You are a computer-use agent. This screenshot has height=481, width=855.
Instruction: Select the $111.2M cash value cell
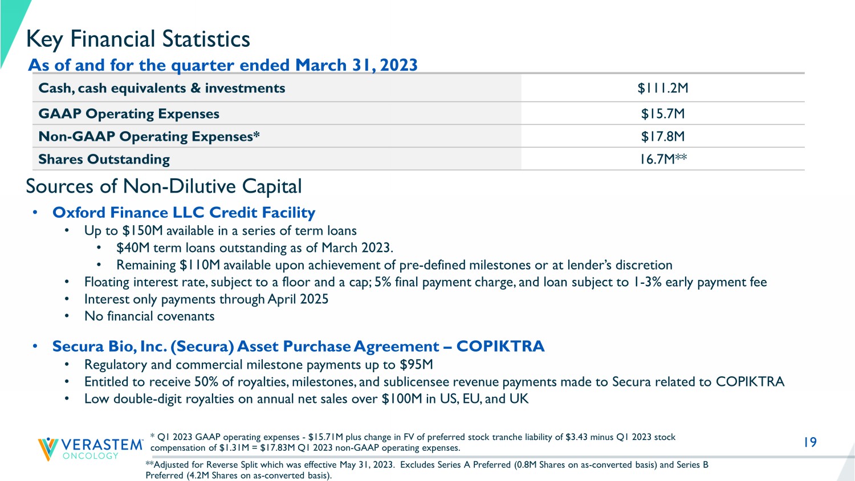pyautogui.click(x=662, y=88)
